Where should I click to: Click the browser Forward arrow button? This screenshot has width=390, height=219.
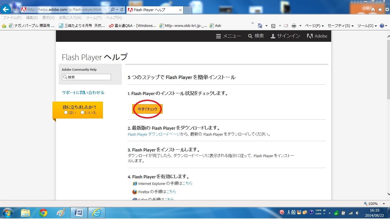(15, 9)
